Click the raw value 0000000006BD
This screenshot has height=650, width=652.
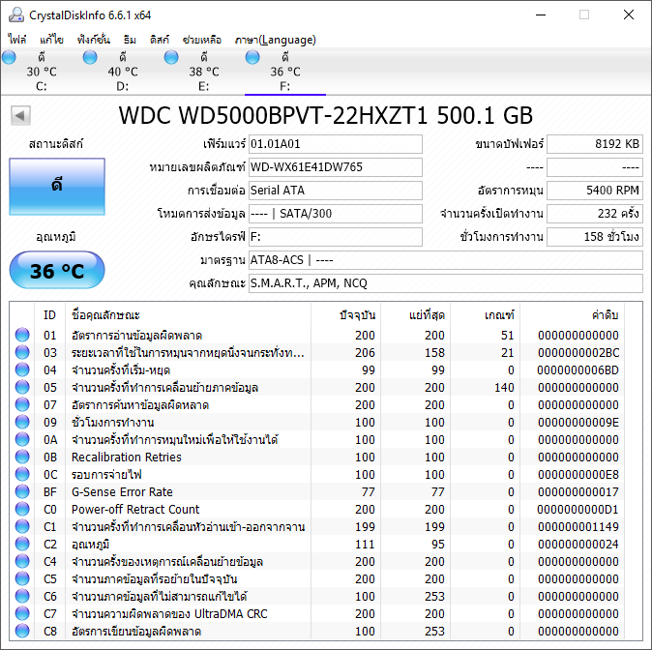click(x=578, y=370)
